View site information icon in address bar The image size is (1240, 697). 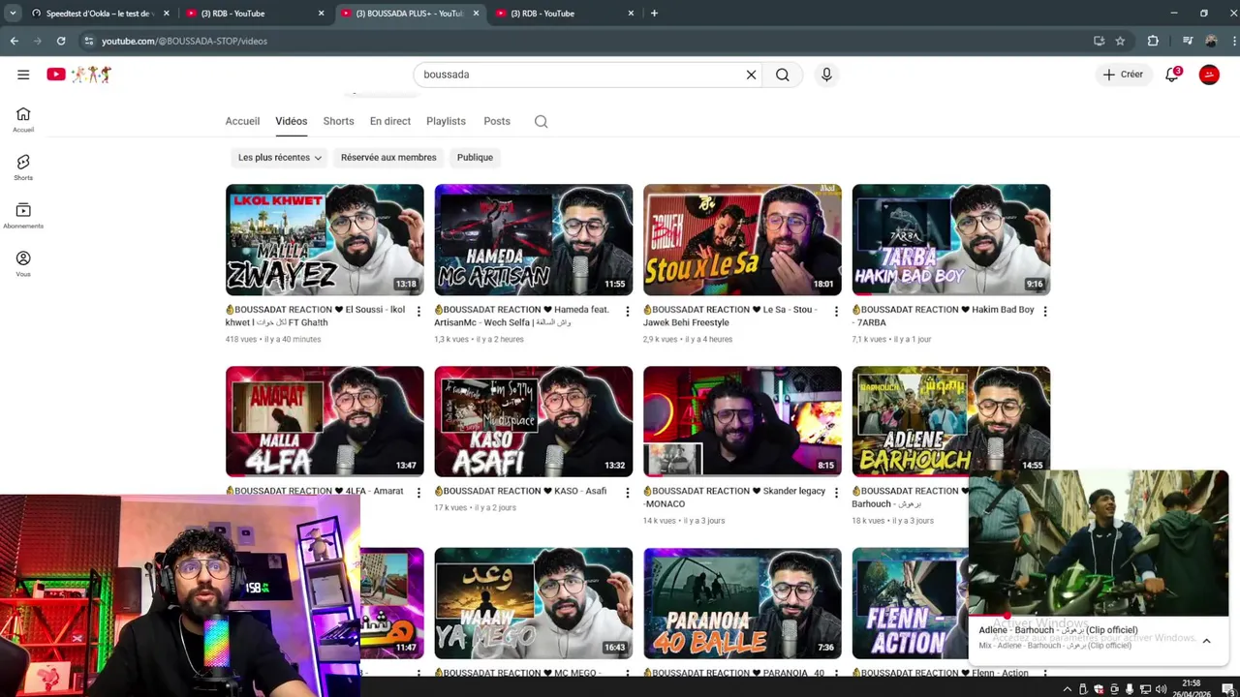[88, 41]
